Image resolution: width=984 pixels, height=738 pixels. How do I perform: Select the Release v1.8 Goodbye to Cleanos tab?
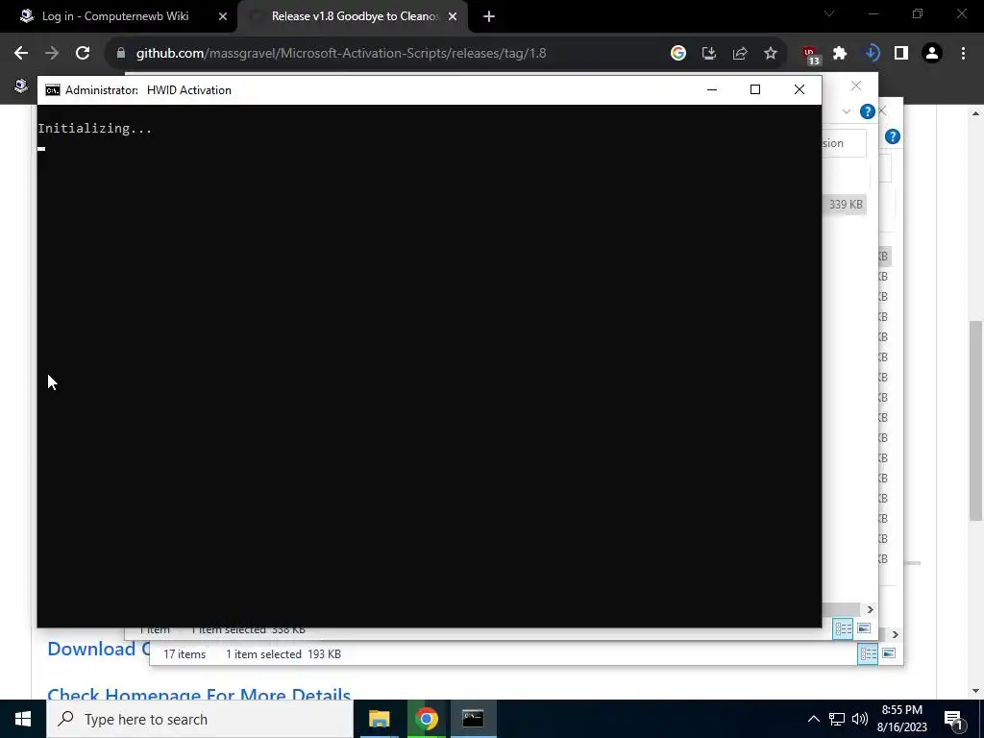355,16
